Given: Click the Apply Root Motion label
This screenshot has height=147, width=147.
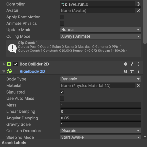Looking at the screenshot, I should click(x=23, y=17).
